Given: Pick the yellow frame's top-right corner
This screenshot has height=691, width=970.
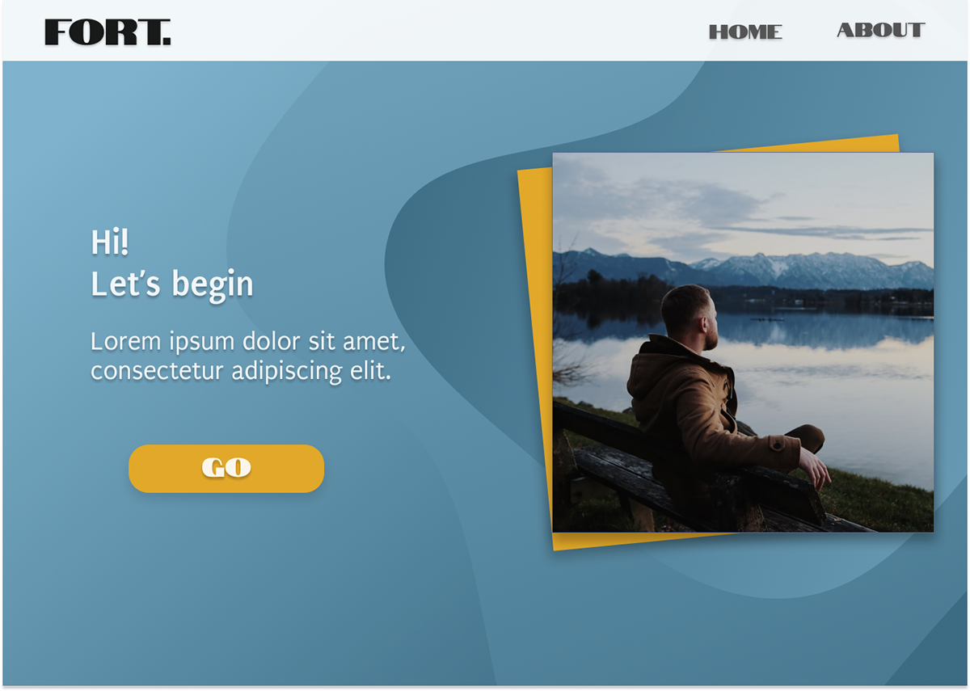Looking at the screenshot, I should pos(889,142).
